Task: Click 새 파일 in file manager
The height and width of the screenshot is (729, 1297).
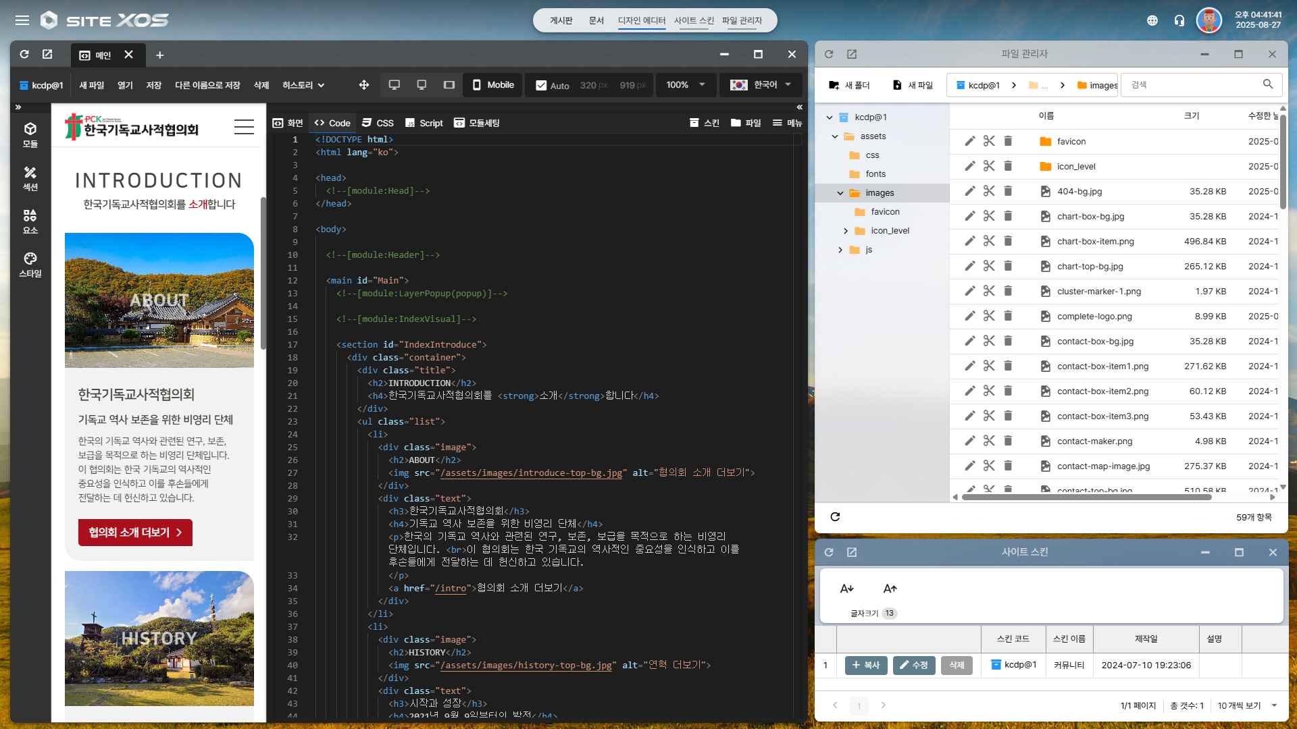Action: click(913, 85)
